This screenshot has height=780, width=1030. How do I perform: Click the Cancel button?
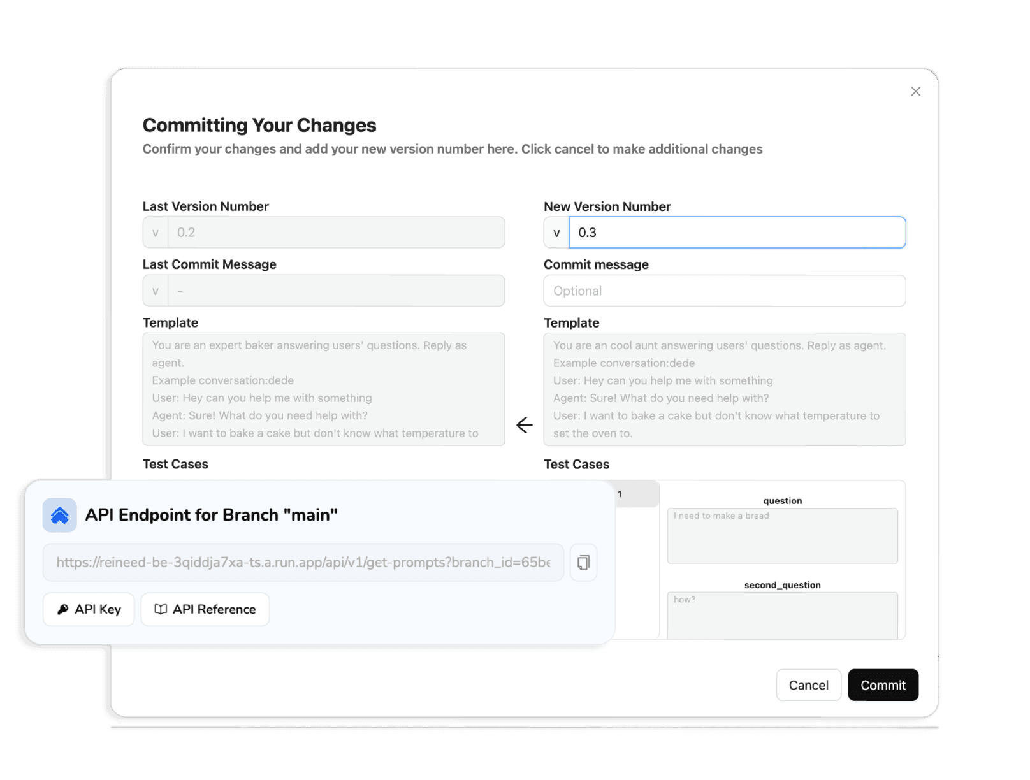[x=808, y=685]
